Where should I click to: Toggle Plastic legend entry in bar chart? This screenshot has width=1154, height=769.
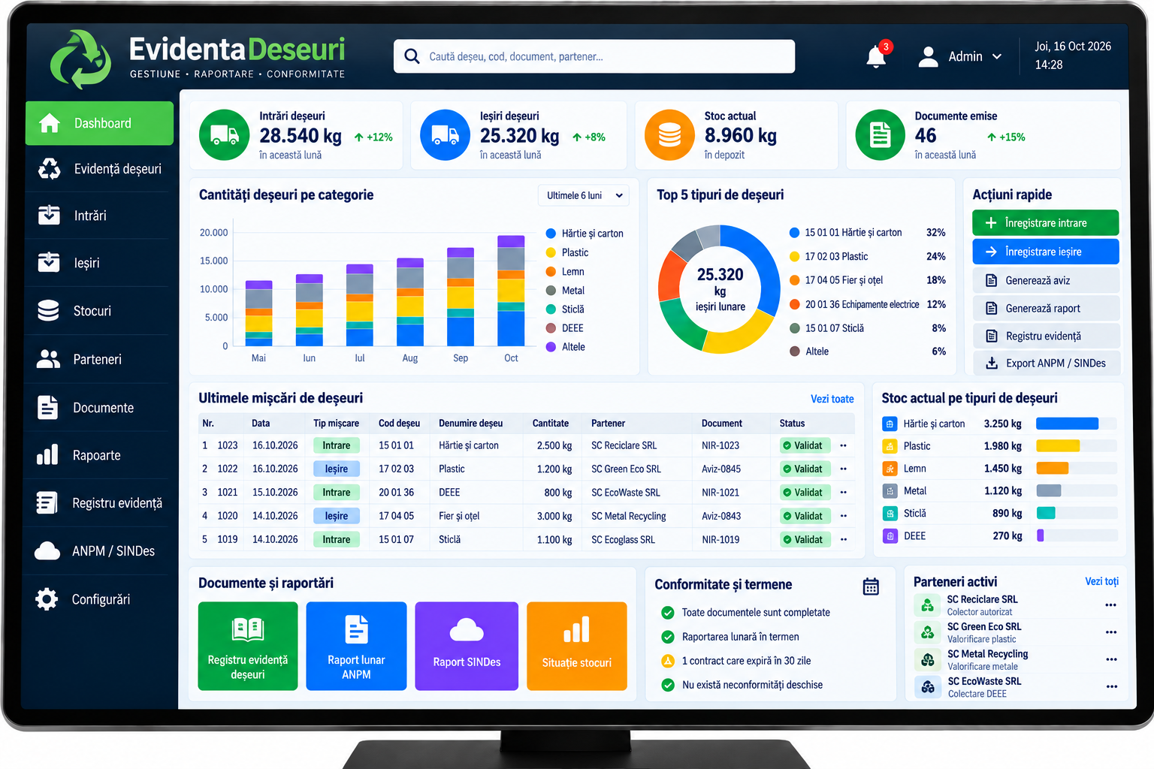coord(567,252)
